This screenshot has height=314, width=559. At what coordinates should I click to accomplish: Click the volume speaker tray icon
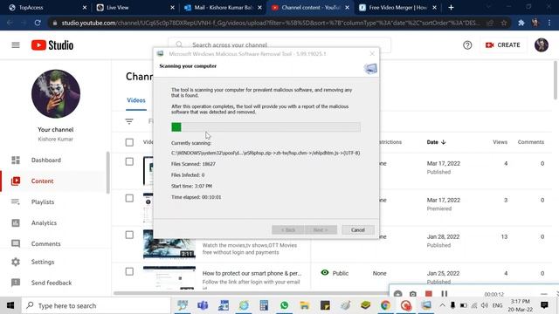click(x=484, y=305)
